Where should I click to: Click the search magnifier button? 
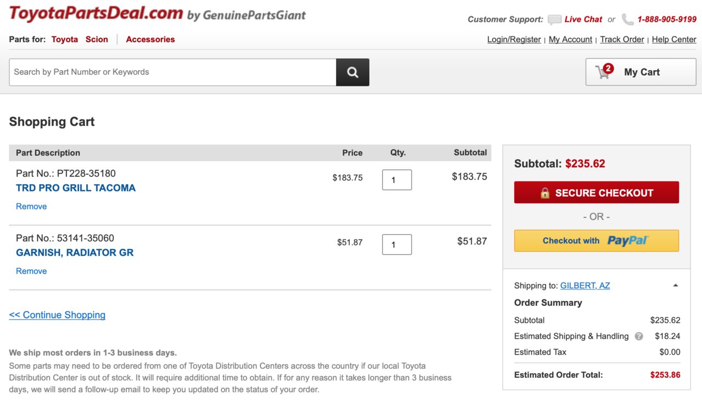[353, 72]
